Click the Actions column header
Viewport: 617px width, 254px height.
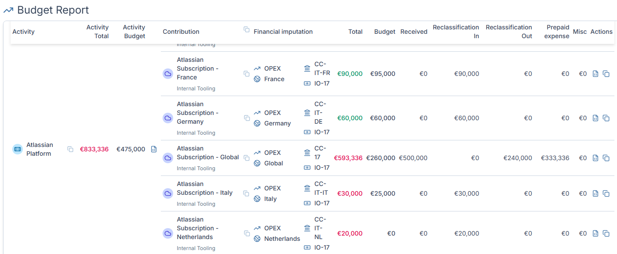[602, 32]
